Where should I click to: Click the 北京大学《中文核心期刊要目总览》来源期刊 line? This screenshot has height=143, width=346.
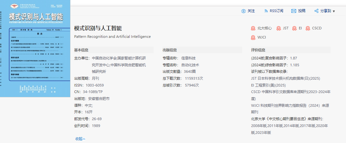(x=287, y=119)
